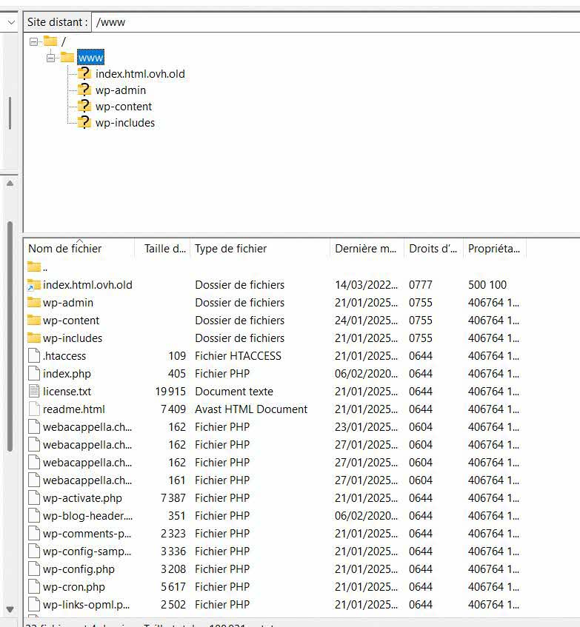The image size is (580, 627).
Task: Click the "Droits d'..." permissions column header
Action: pos(433,249)
